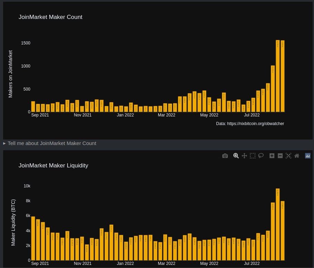Click the 1500 tick on Maker Count chart
Image resolution: width=314 pixels, height=268 pixels.
[26, 43]
